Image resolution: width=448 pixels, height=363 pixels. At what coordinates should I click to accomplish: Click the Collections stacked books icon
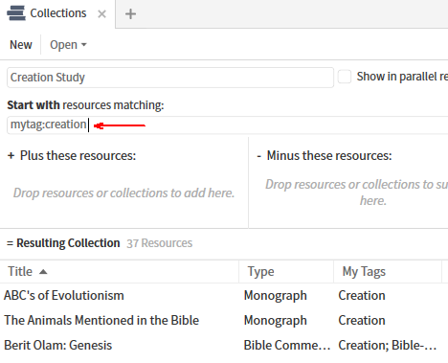(x=16, y=13)
